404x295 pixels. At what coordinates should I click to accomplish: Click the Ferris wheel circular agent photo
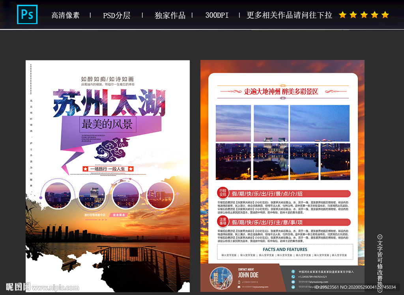(x=221, y=279)
